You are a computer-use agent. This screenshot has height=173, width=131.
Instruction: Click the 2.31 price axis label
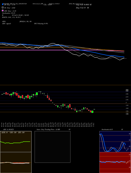tap(127, 97)
